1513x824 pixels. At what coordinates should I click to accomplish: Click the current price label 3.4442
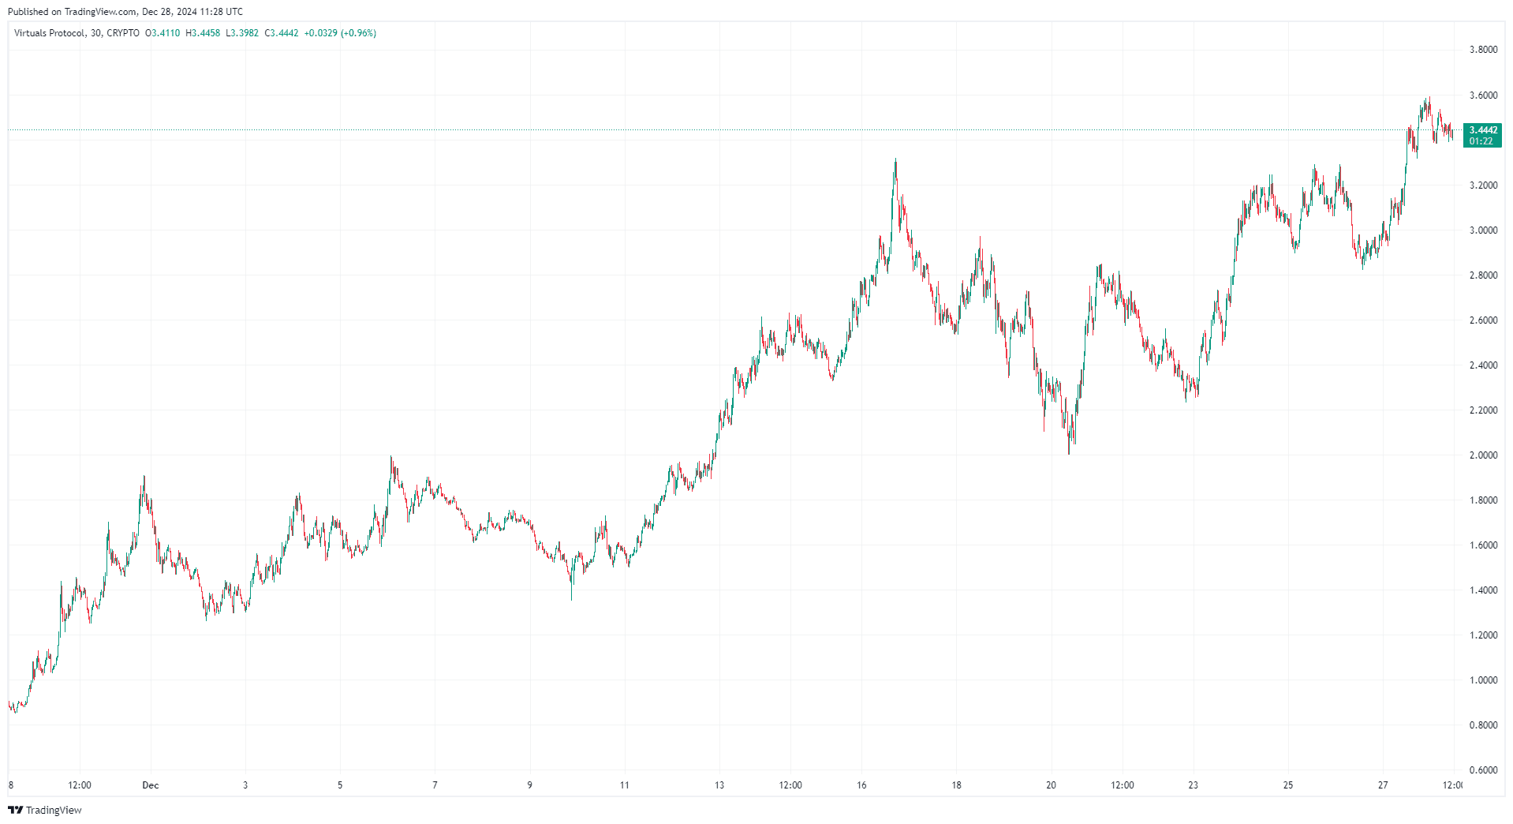[x=1483, y=130]
